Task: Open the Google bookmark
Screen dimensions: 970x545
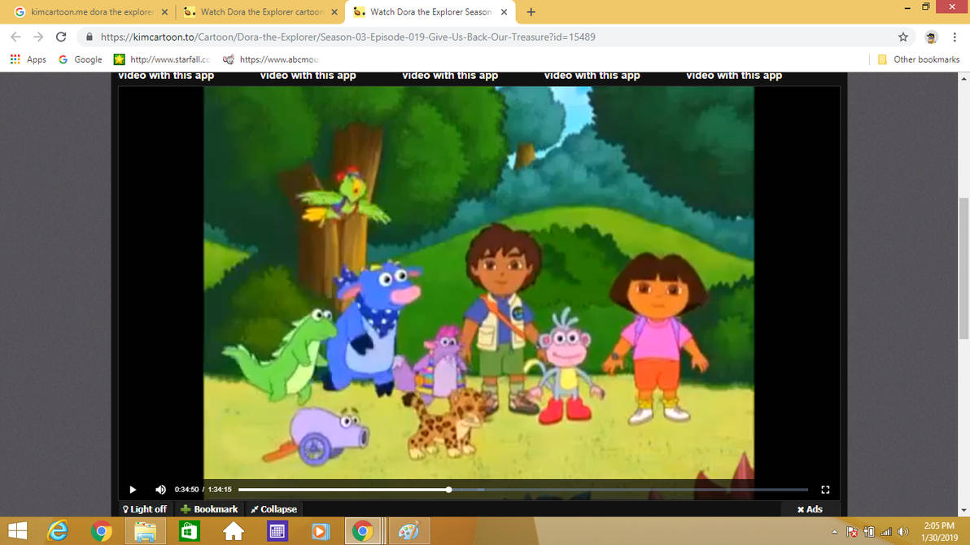Action: coord(81,59)
